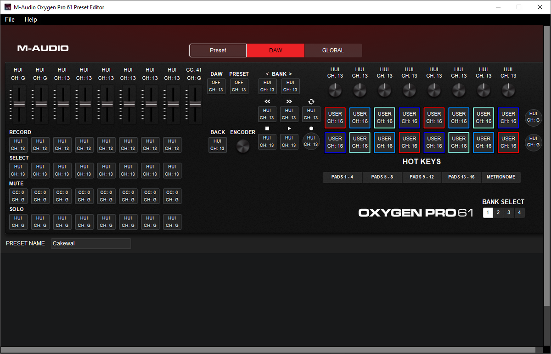This screenshot has width=551, height=354.
Task: Choose the PADS 13 - 16 hot key
Action: pos(461,177)
